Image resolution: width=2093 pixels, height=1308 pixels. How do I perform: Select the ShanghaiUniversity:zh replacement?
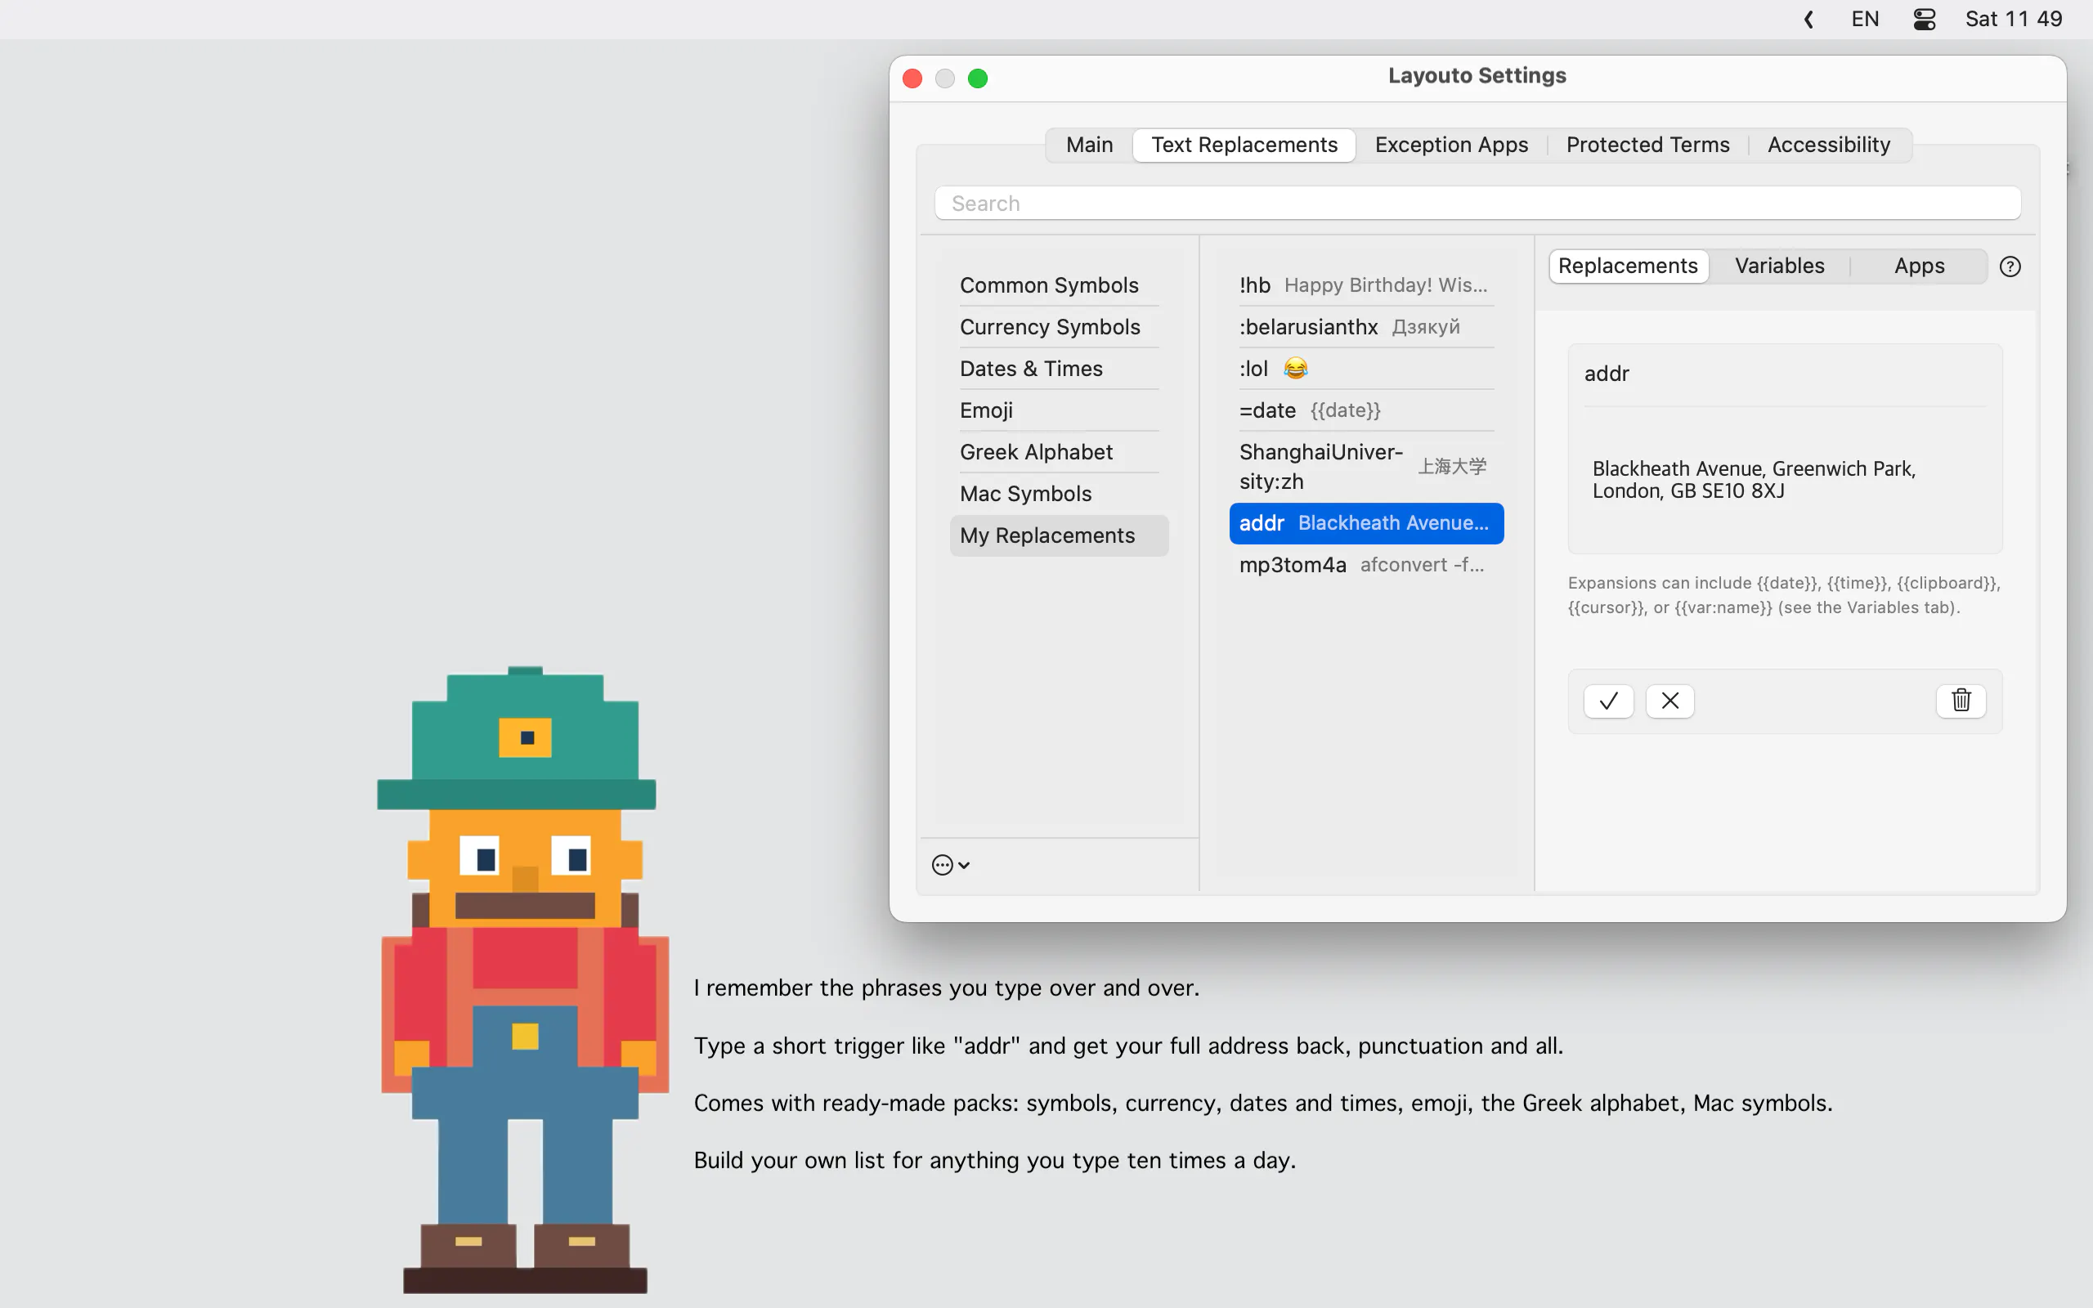tap(1365, 467)
